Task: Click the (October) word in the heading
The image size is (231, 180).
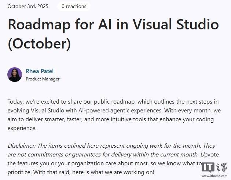Action: 39,43
